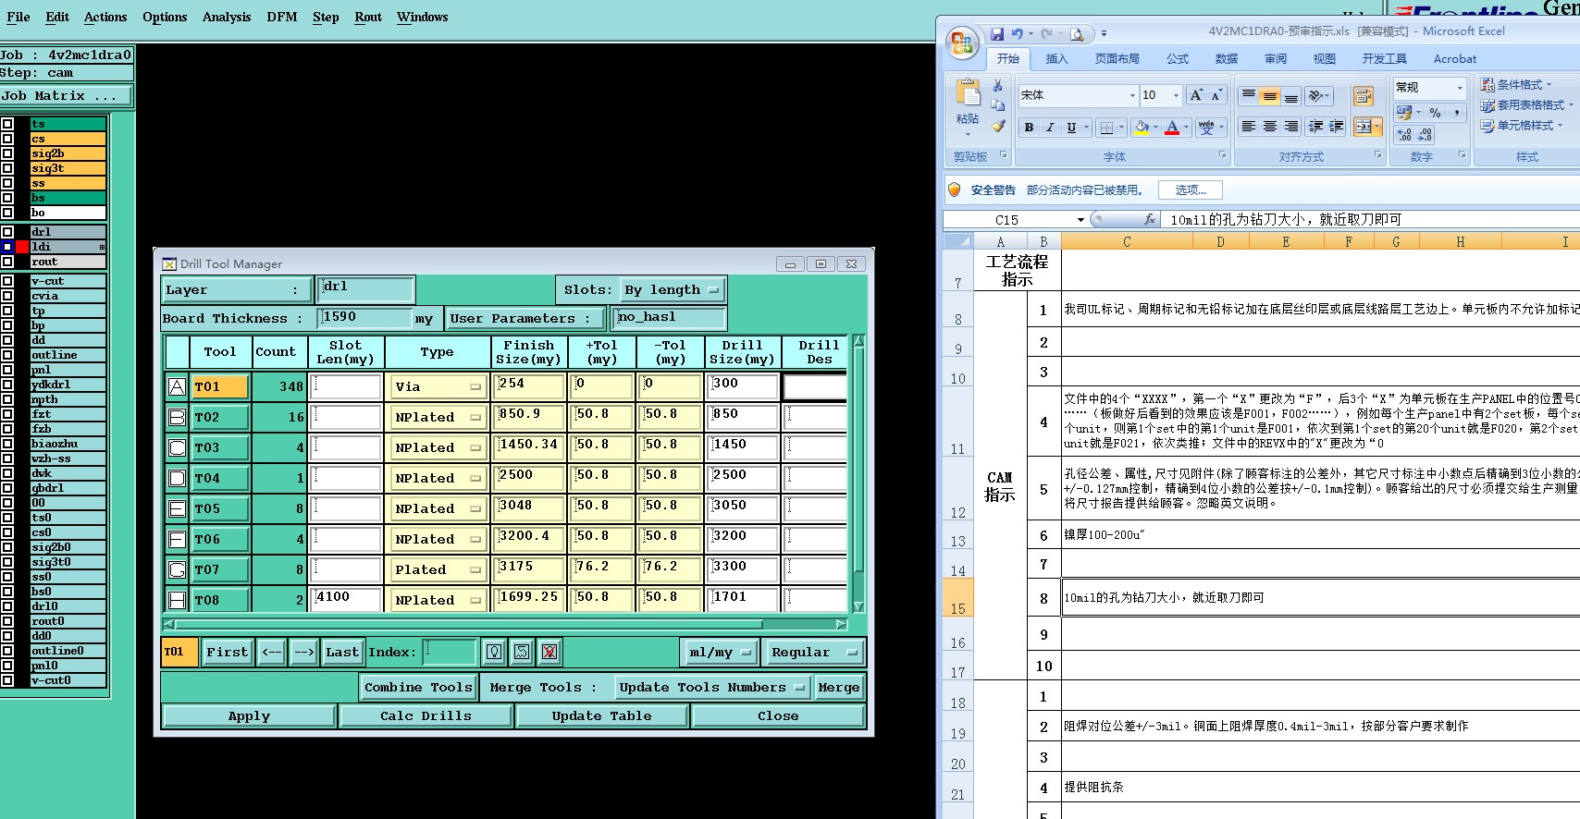1580x819 pixels.
Task: Switch to Excel 公式 ribbon tab
Action: [x=1178, y=58]
